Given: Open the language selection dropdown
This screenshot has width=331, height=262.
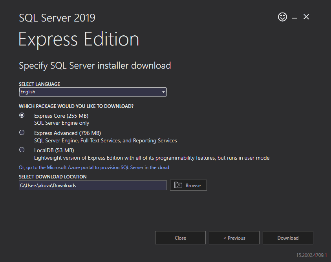Looking at the screenshot, I should click(x=93, y=92).
